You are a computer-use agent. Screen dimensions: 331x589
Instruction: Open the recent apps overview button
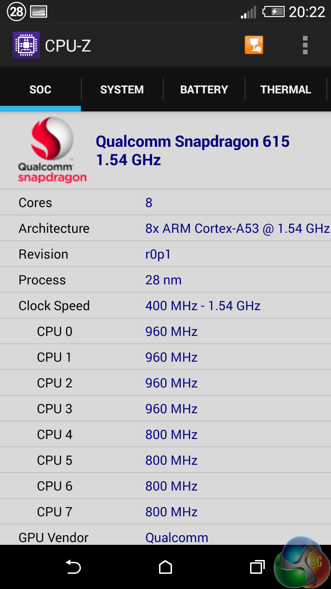(x=257, y=567)
